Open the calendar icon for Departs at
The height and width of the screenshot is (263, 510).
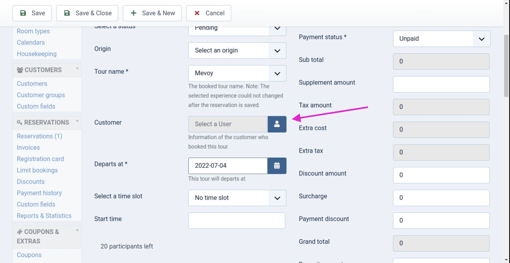tap(277, 166)
